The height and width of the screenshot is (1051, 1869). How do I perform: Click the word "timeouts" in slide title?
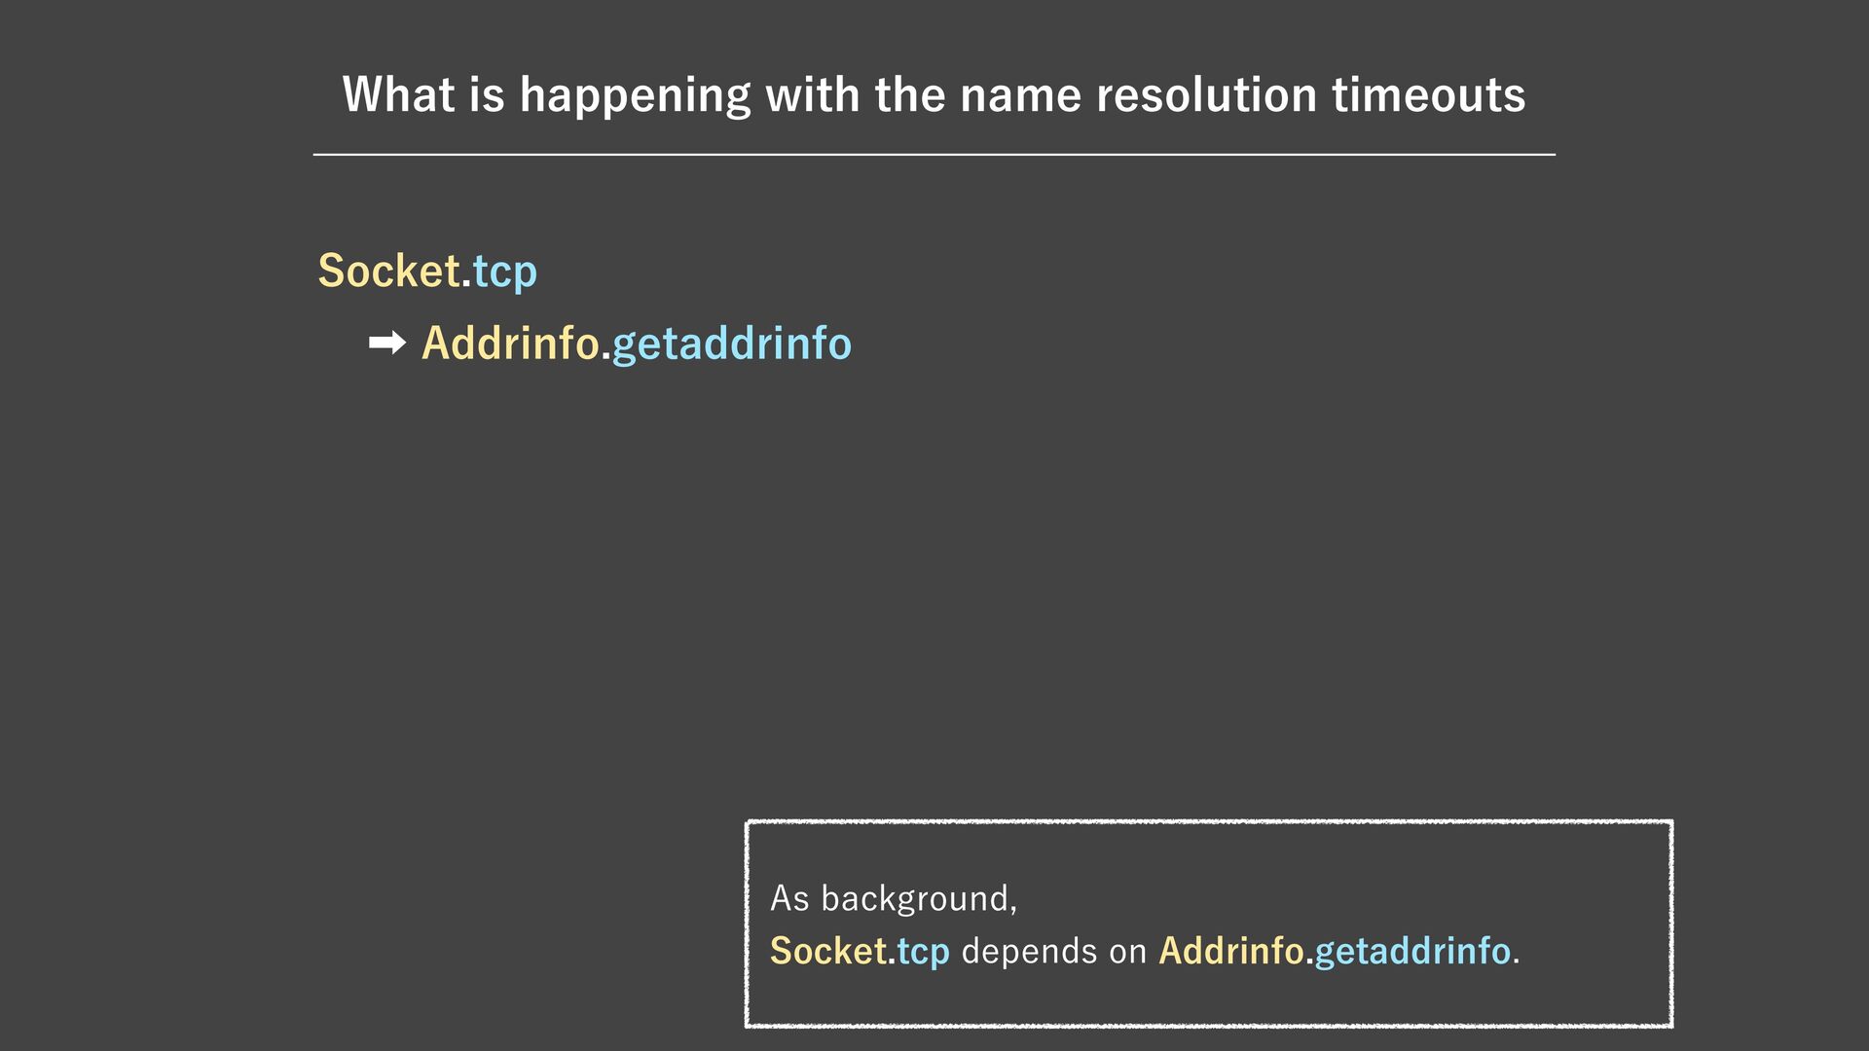point(1428,95)
